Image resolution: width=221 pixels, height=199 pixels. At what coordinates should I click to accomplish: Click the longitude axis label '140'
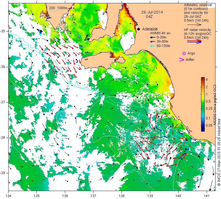click(x=178, y=196)
